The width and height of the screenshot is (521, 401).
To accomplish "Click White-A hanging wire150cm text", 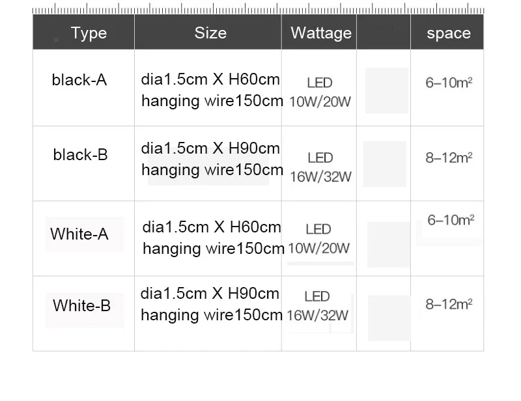I will 214,249.
